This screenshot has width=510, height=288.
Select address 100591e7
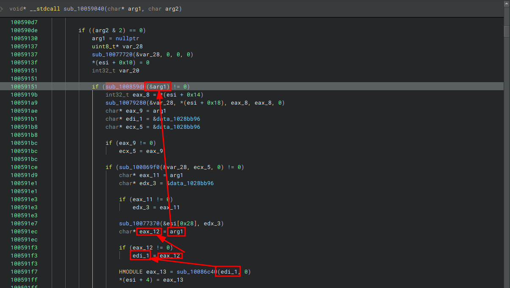(24, 224)
